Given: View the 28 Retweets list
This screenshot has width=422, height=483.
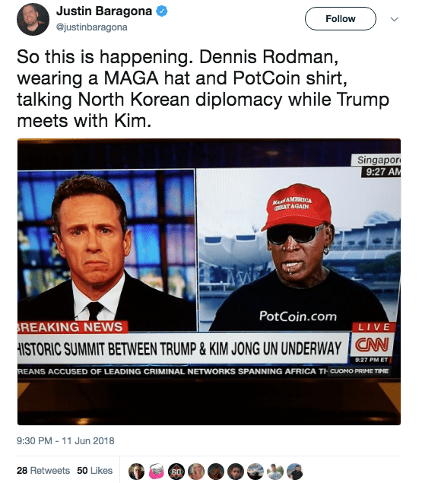Looking at the screenshot, I should coord(43,470).
